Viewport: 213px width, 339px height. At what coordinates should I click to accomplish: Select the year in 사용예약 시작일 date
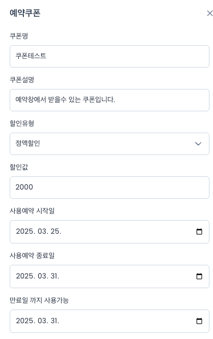point(25,231)
